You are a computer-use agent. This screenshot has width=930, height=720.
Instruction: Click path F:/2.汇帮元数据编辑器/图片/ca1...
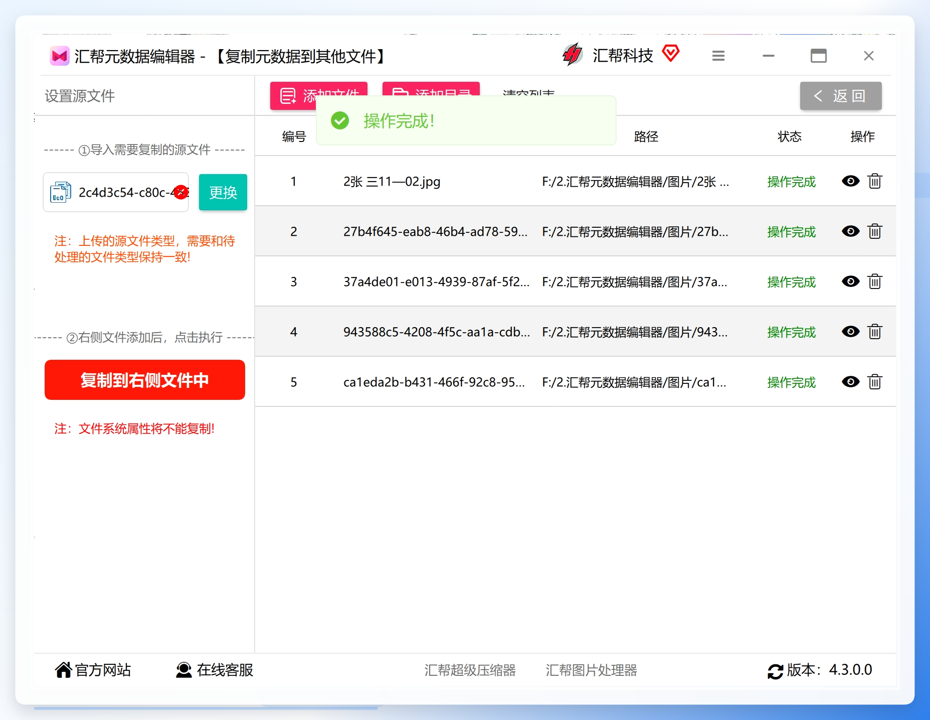click(634, 382)
